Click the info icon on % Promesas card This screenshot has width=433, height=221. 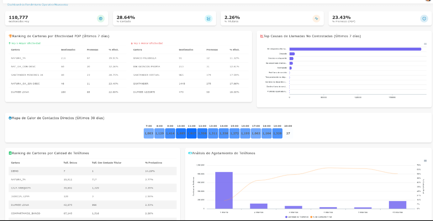point(424,19)
